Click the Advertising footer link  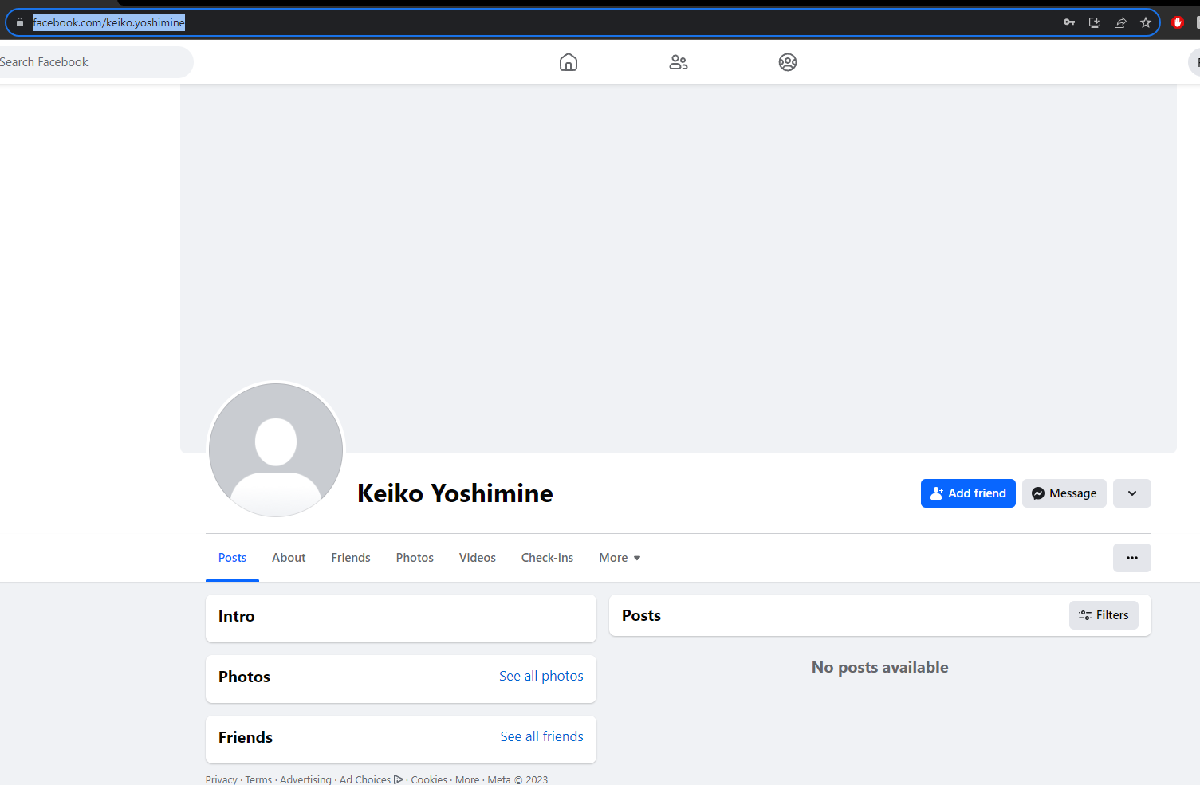[305, 779]
